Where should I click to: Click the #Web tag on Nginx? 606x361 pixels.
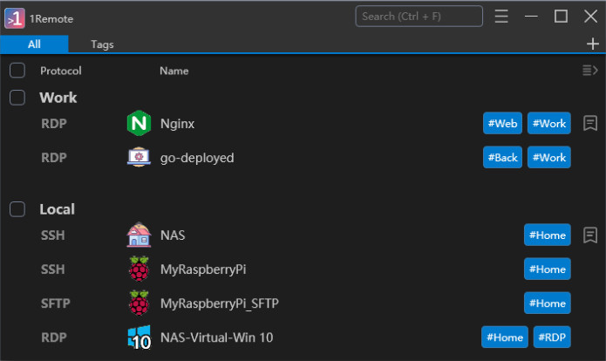pyautogui.click(x=502, y=123)
